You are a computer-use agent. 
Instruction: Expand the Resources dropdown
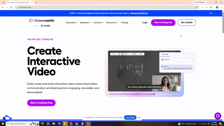pyautogui.click(x=112, y=22)
